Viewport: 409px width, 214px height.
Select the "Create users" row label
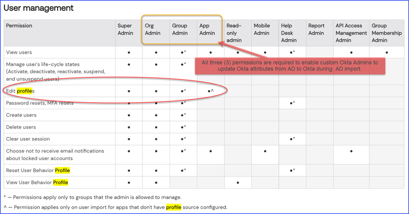coord(21,115)
